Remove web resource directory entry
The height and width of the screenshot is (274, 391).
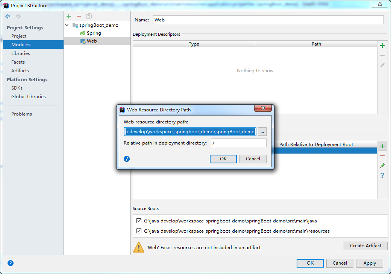(x=382, y=156)
